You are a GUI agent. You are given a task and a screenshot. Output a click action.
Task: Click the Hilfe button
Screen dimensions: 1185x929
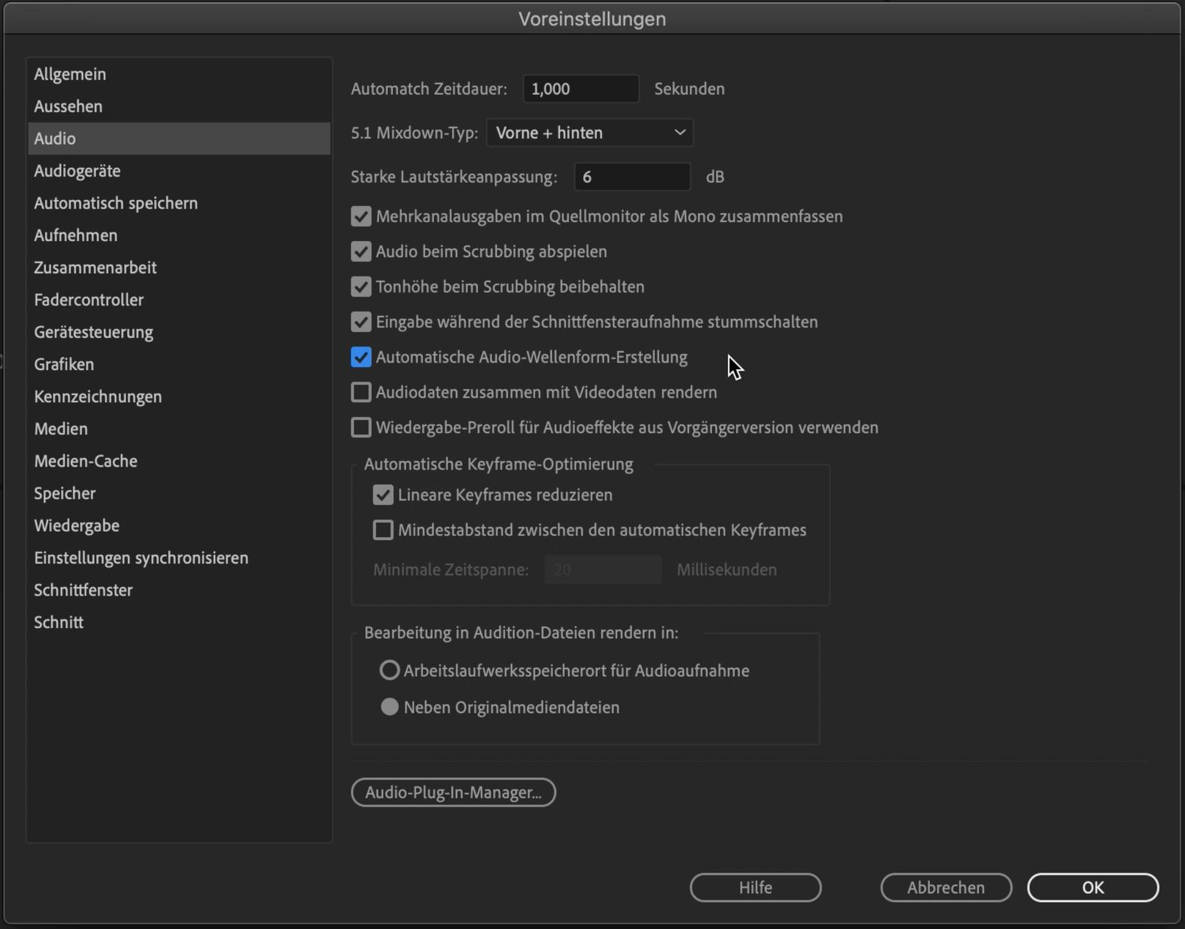(755, 887)
